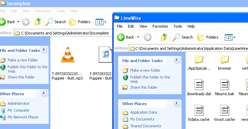Open Search in the LimeWire window toolbar

click(183, 37)
